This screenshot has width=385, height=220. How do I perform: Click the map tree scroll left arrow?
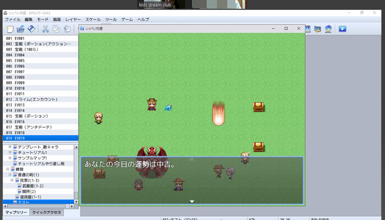pos(5,206)
